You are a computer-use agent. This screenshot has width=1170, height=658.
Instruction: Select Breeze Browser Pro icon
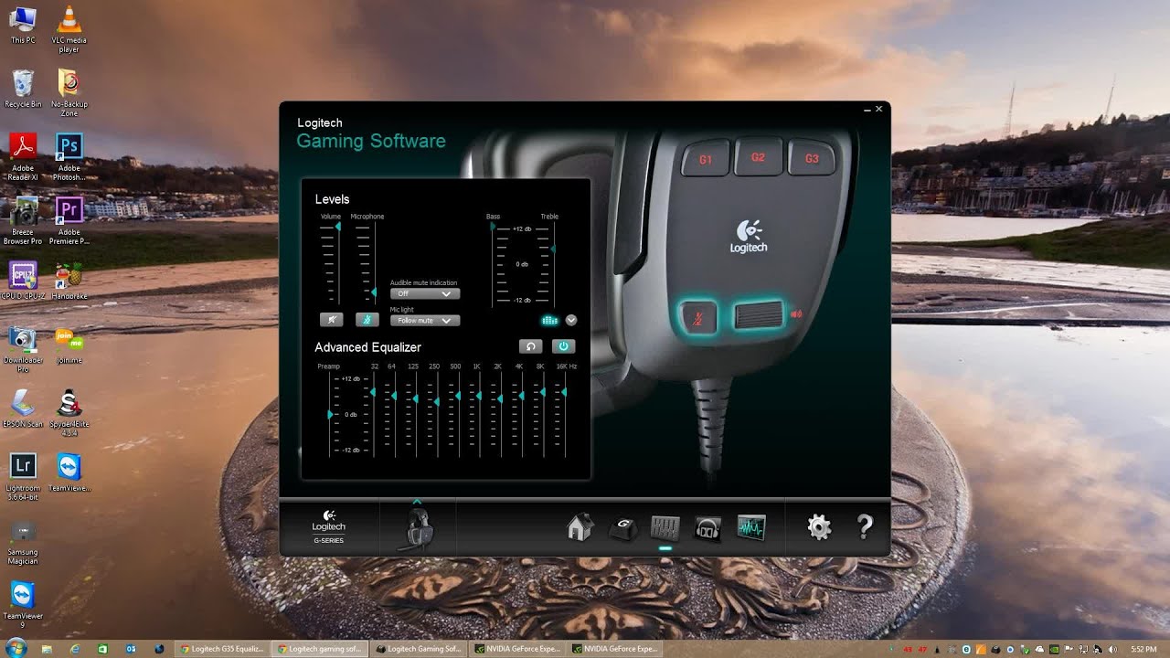click(x=23, y=220)
